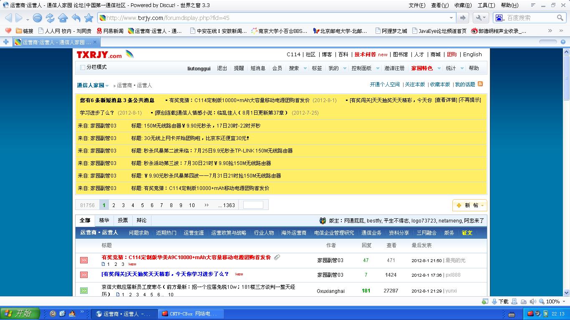
Task: Open the 链接 bookmarks folder
Action: pos(25,31)
